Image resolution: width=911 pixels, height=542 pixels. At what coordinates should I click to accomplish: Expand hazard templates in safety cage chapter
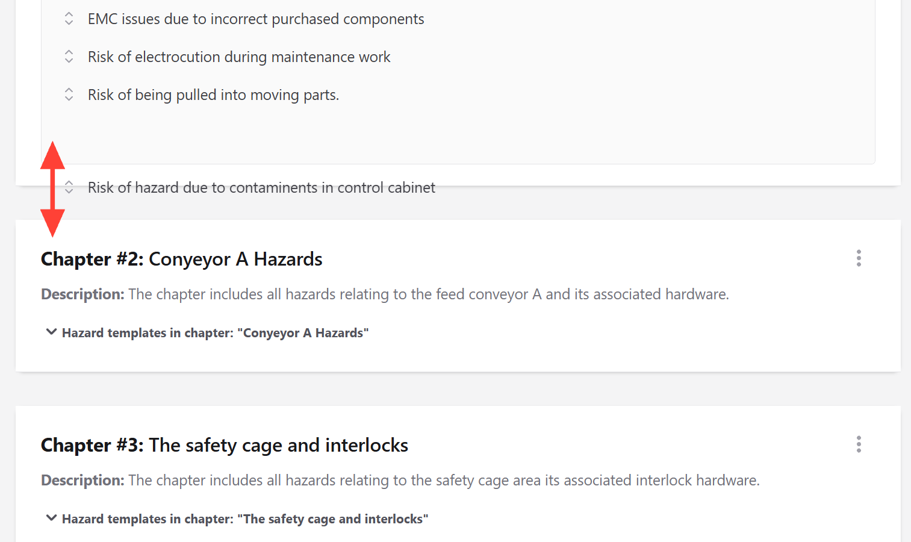237,519
